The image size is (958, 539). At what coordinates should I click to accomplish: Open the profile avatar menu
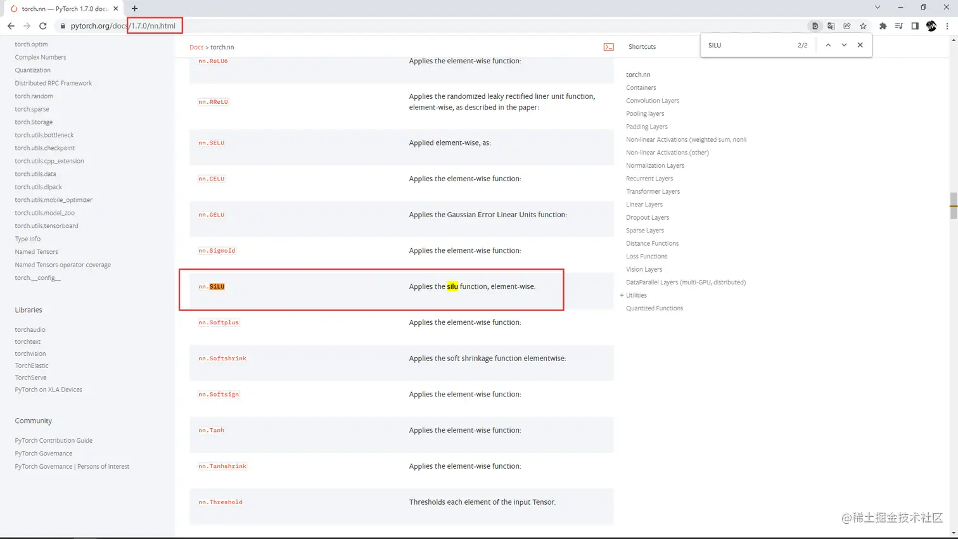tap(931, 26)
